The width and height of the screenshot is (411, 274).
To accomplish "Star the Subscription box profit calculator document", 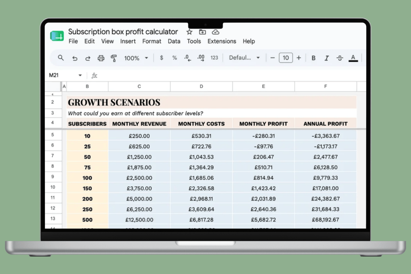I will click(x=189, y=32).
